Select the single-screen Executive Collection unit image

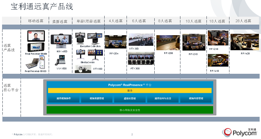(80, 38)
